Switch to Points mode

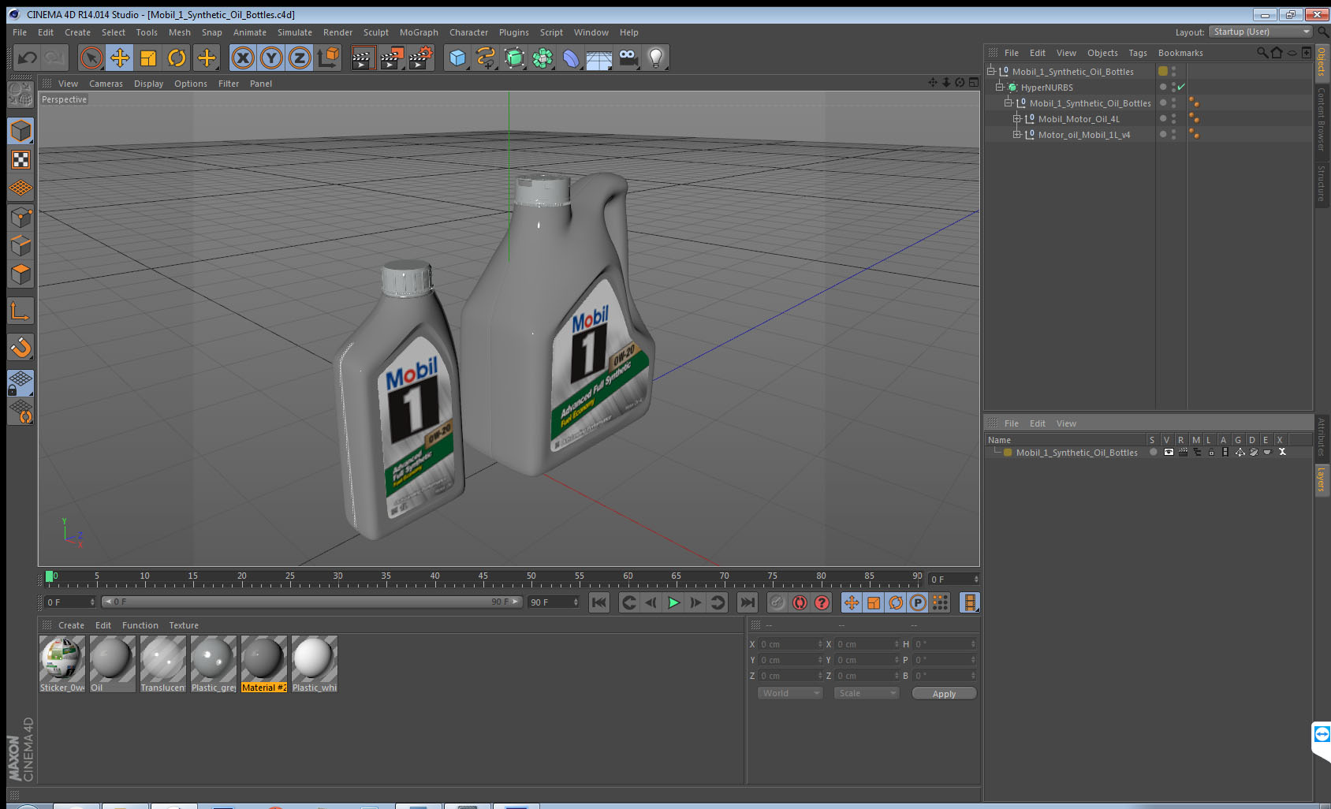(21, 218)
